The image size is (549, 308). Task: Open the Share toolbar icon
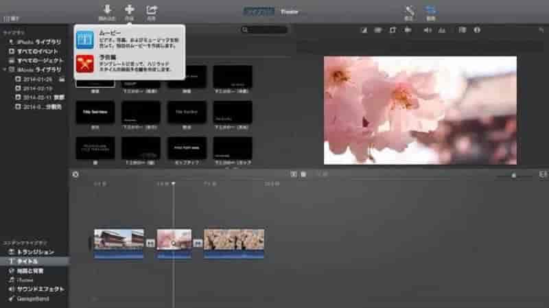point(152,10)
